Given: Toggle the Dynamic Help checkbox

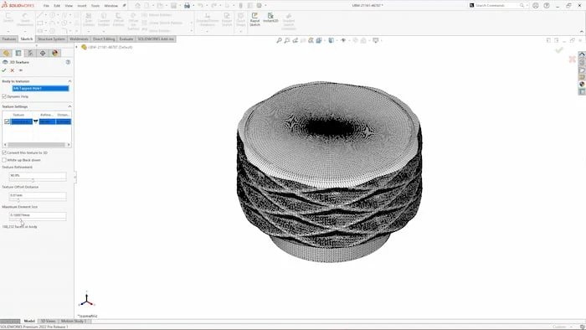Looking at the screenshot, I should point(4,96).
